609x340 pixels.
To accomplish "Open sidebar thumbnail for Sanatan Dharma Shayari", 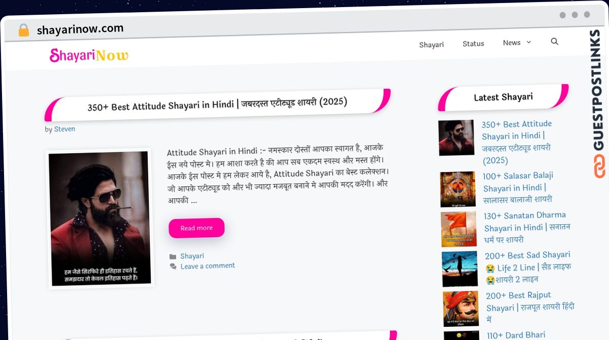I will click(x=459, y=229).
